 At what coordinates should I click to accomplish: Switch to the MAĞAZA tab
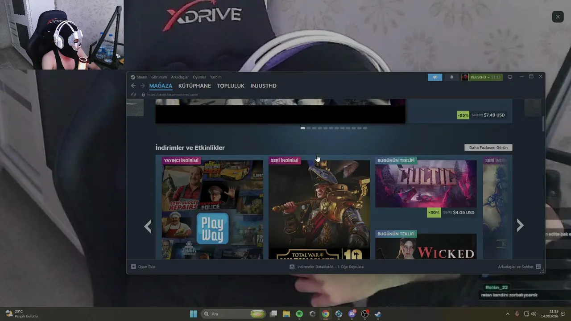pos(161,86)
